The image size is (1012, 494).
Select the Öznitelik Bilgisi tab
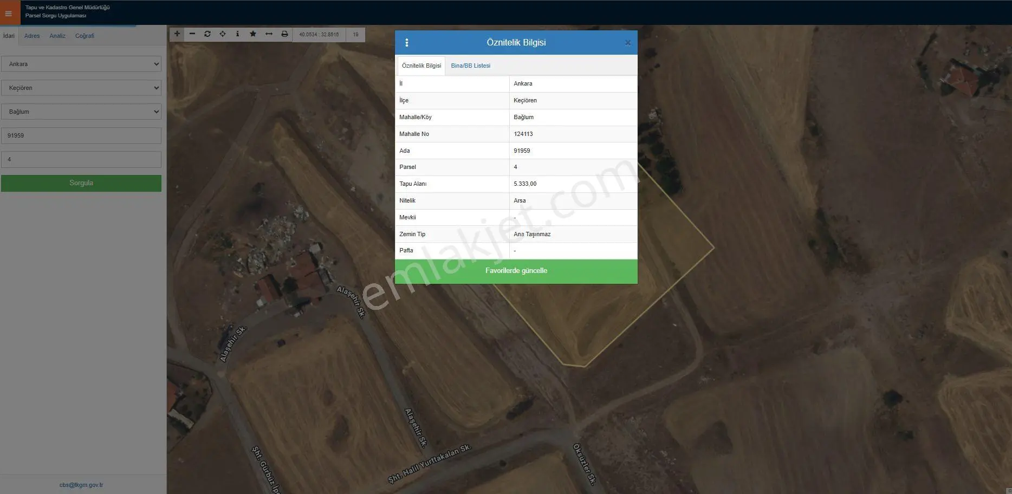[421, 66]
